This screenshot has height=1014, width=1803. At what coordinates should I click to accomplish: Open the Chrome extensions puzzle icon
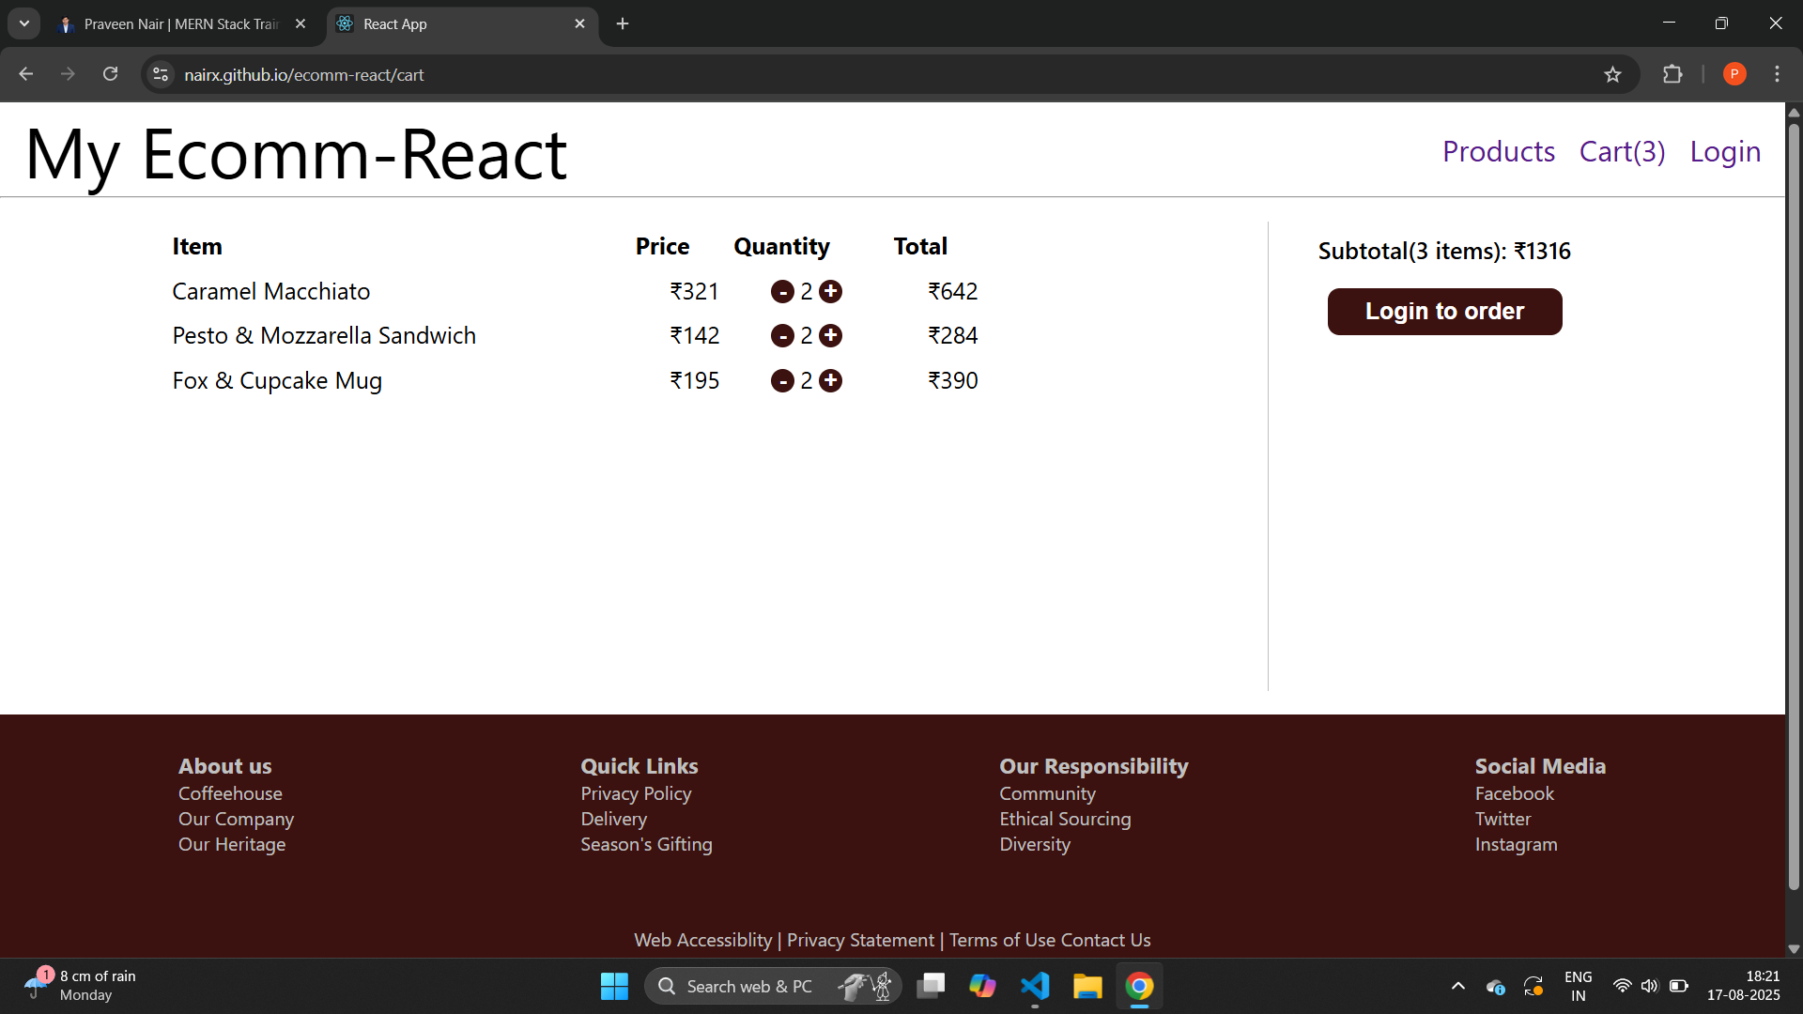[x=1672, y=74]
